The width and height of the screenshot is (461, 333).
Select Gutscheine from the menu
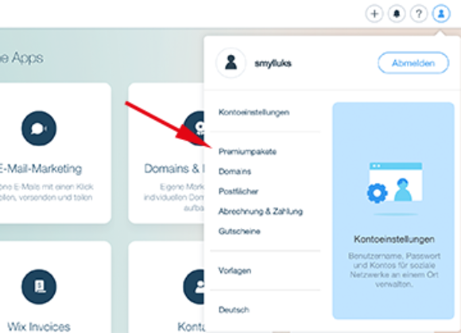(x=239, y=231)
